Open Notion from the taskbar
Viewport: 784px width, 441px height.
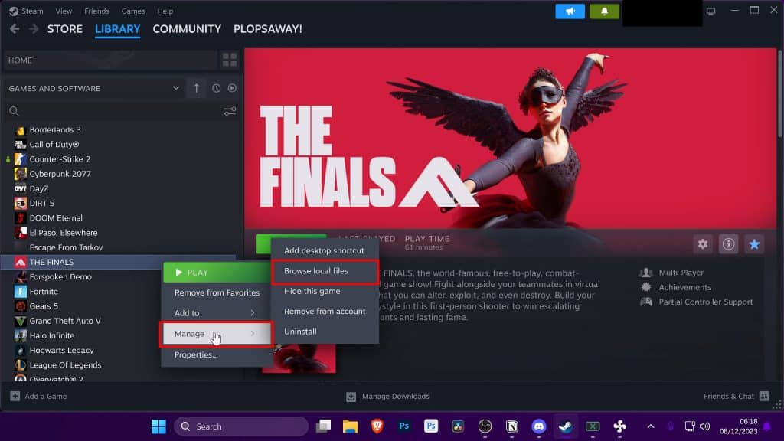pyautogui.click(x=512, y=426)
